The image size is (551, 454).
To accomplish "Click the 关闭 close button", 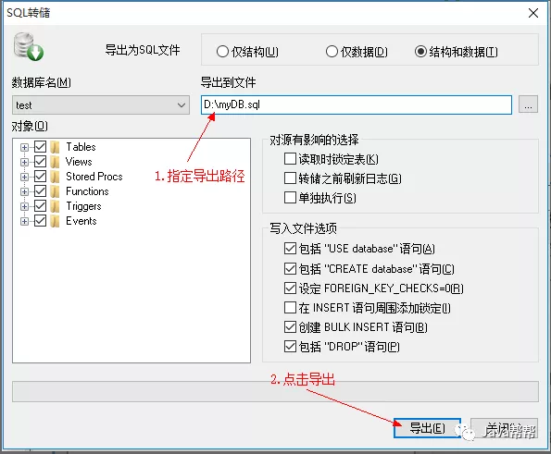I will pyautogui.click(x=505, y=428).
